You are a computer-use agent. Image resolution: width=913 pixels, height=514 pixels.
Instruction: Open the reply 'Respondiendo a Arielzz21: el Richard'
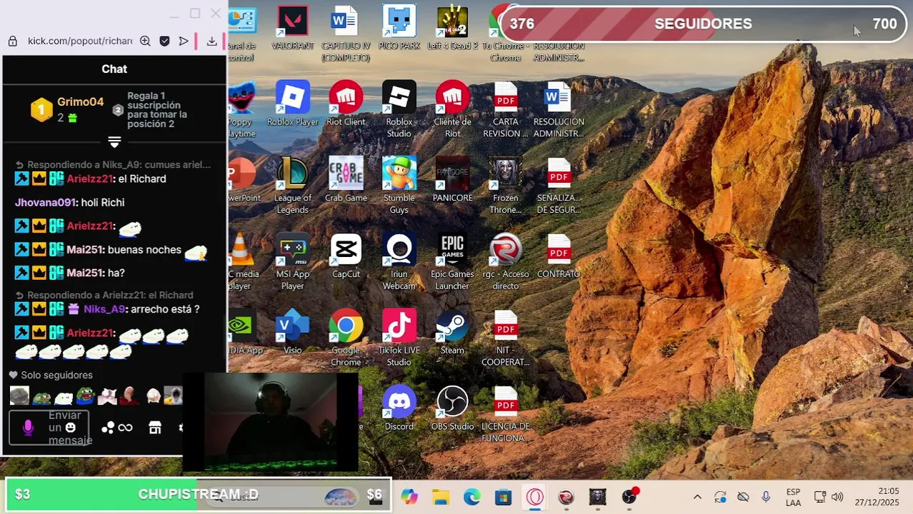[x=104, y=295]
